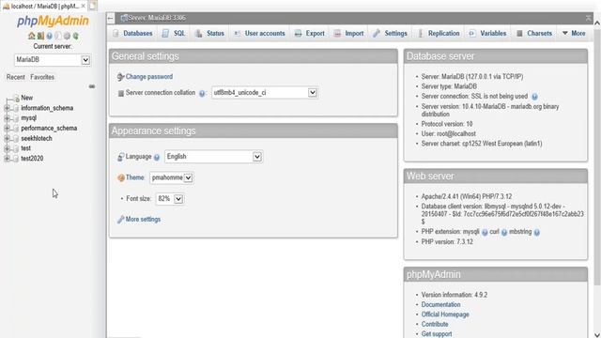Expand the seekhlotech tree node
The width and height of the screenshot is (601, 338).
point(7,138)
